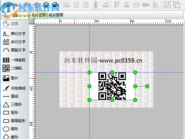Click the top-left green resize handle
The width and height of the screenshot is (185, 139).
90,72
